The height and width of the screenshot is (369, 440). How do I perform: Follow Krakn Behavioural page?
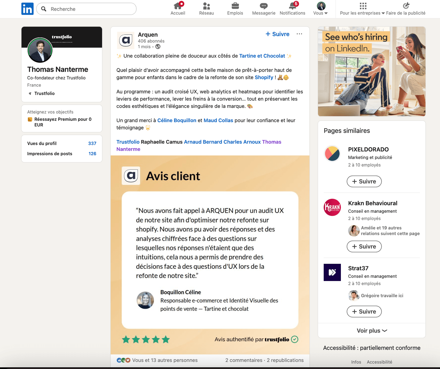click(x=364, y=247)
